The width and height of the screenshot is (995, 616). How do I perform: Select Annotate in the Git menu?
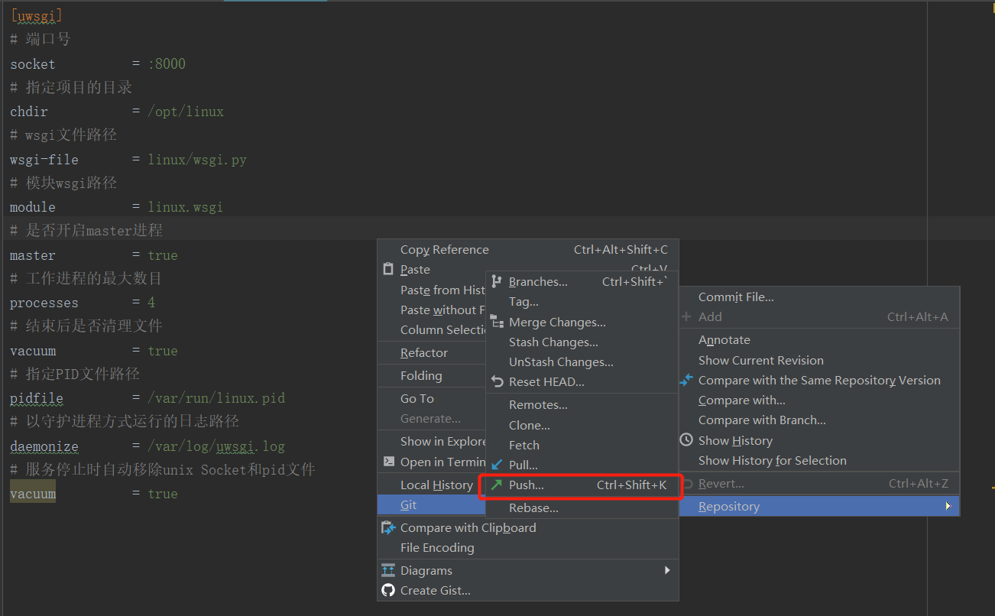pos(724,340)
